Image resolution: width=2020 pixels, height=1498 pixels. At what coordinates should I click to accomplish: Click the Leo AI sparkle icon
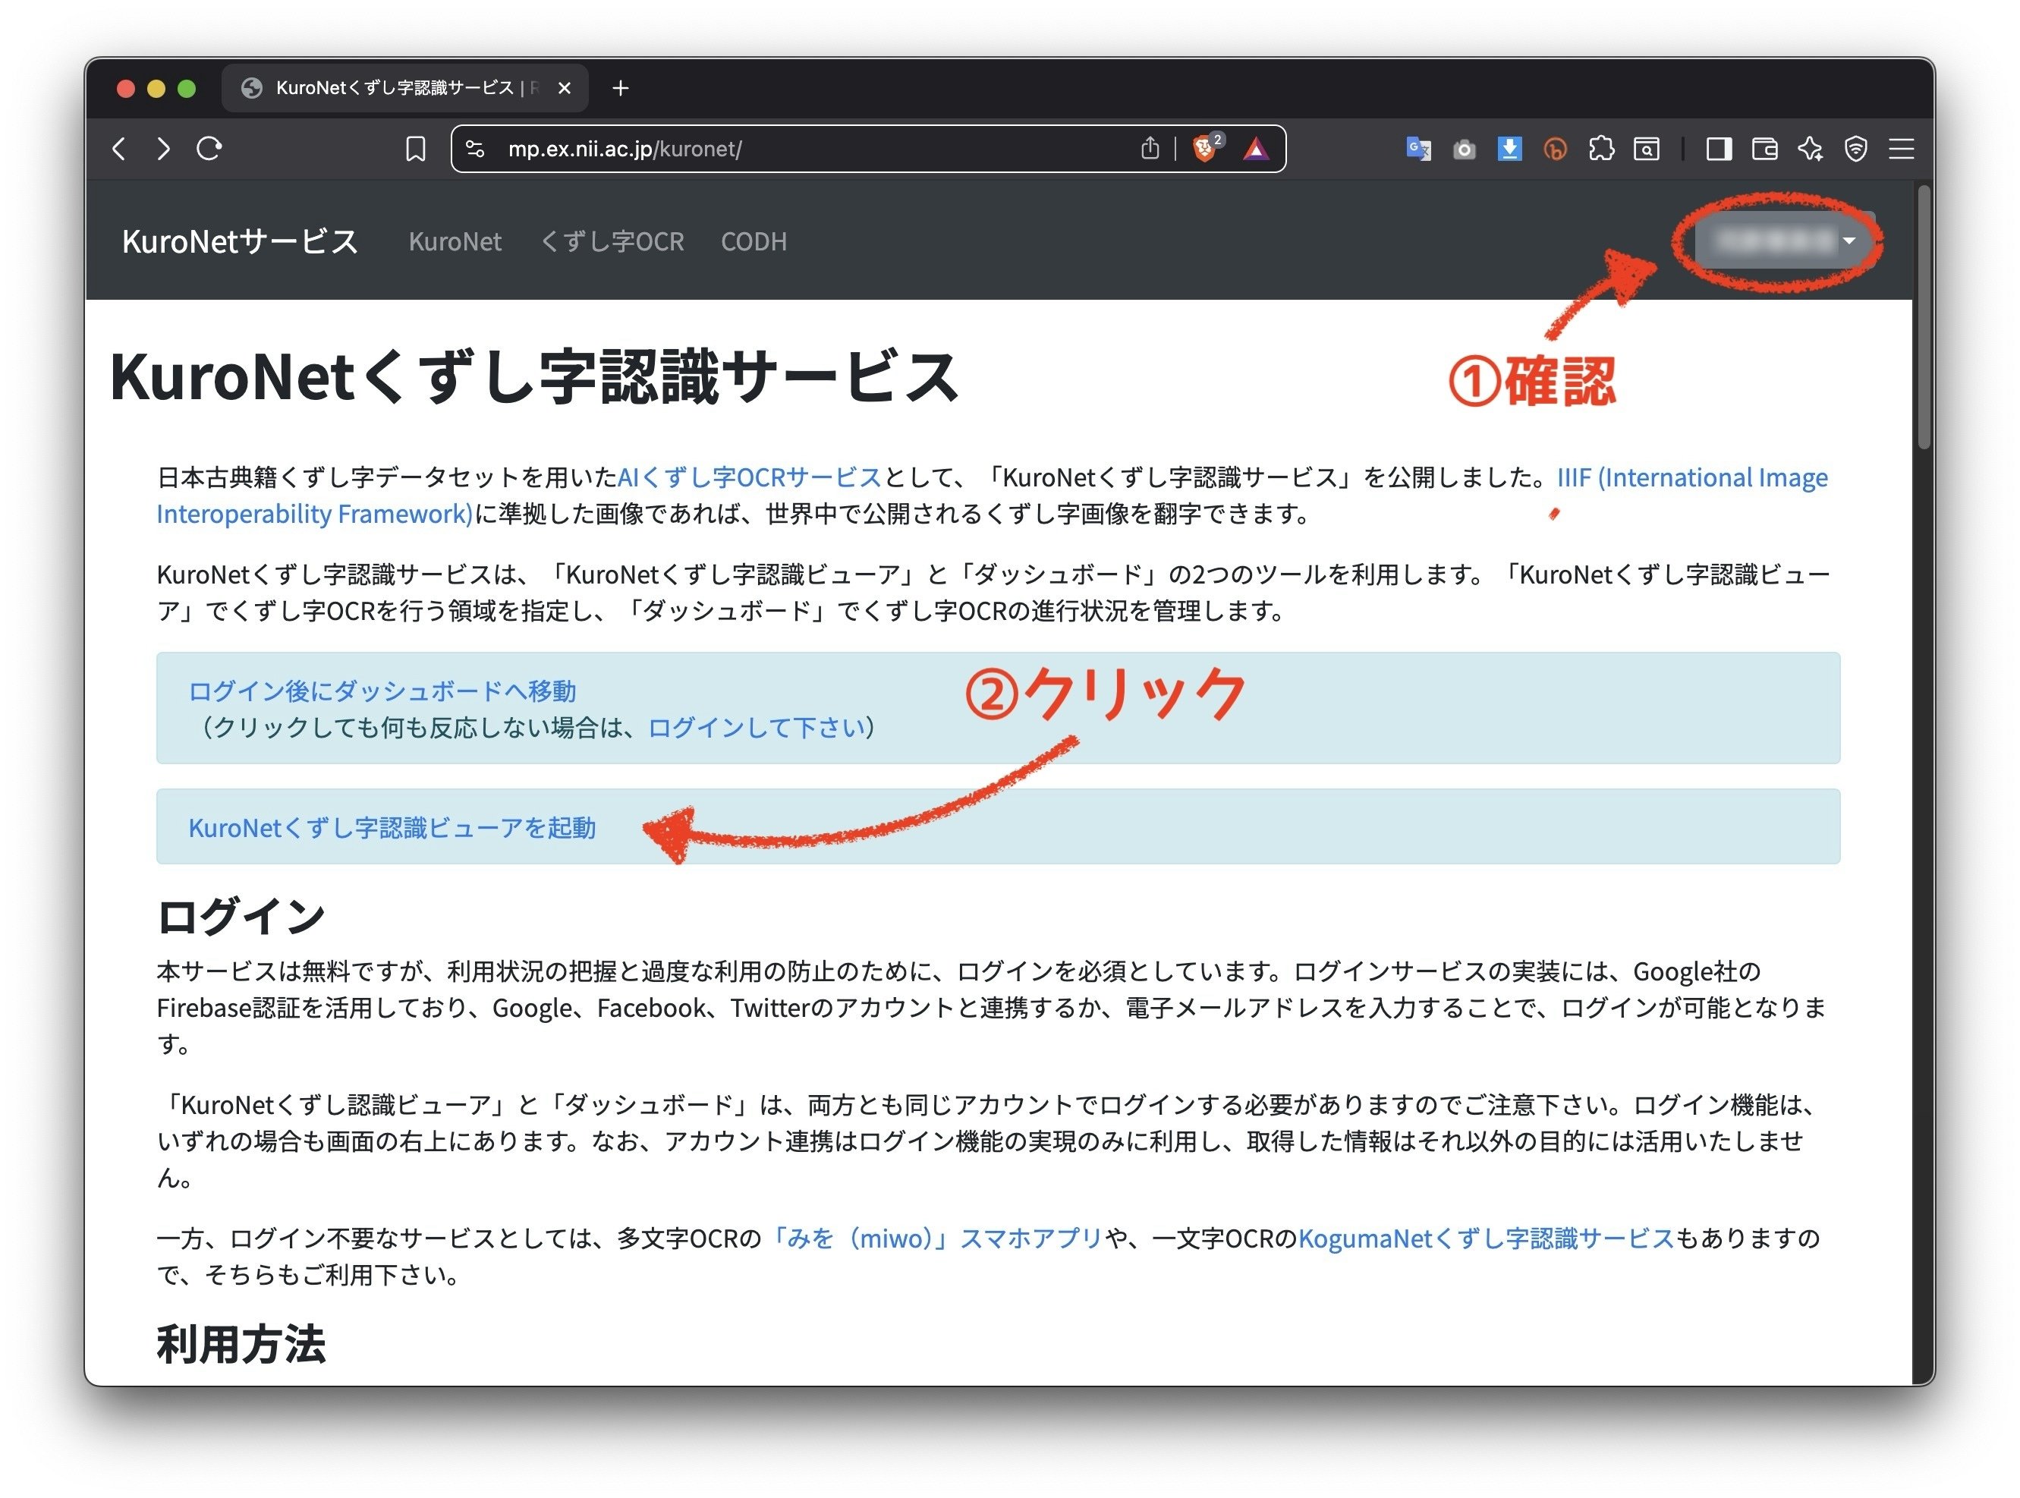click(1810, 149)
